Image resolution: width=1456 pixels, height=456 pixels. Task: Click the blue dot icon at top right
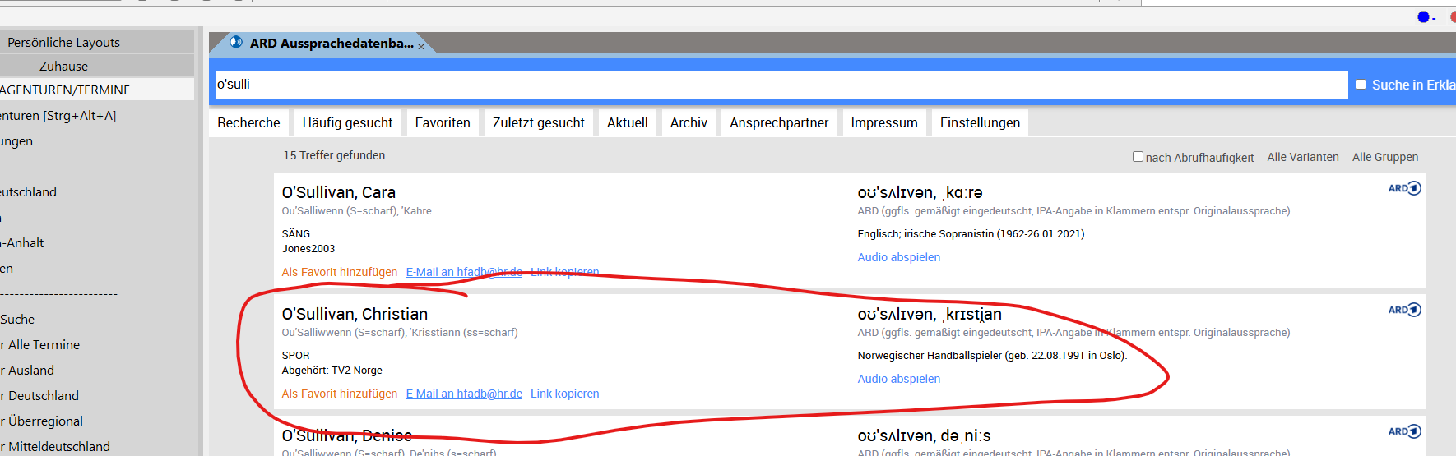tap(1423, 16)
